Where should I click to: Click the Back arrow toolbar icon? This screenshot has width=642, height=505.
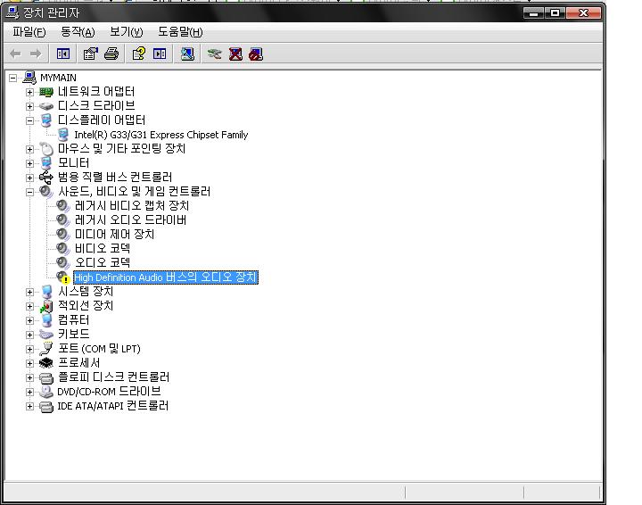15,54
